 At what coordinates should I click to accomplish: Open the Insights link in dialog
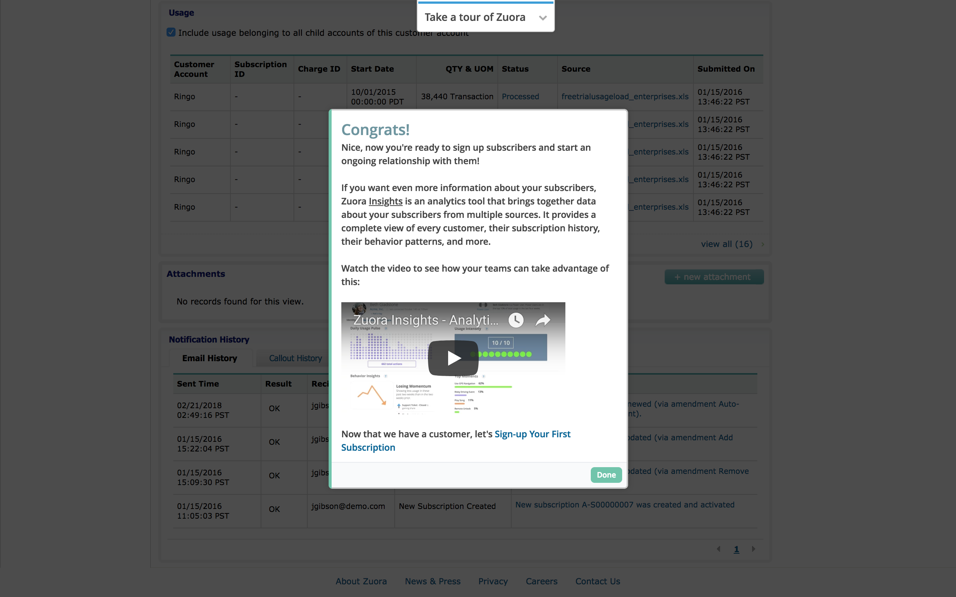coord(385,201)
